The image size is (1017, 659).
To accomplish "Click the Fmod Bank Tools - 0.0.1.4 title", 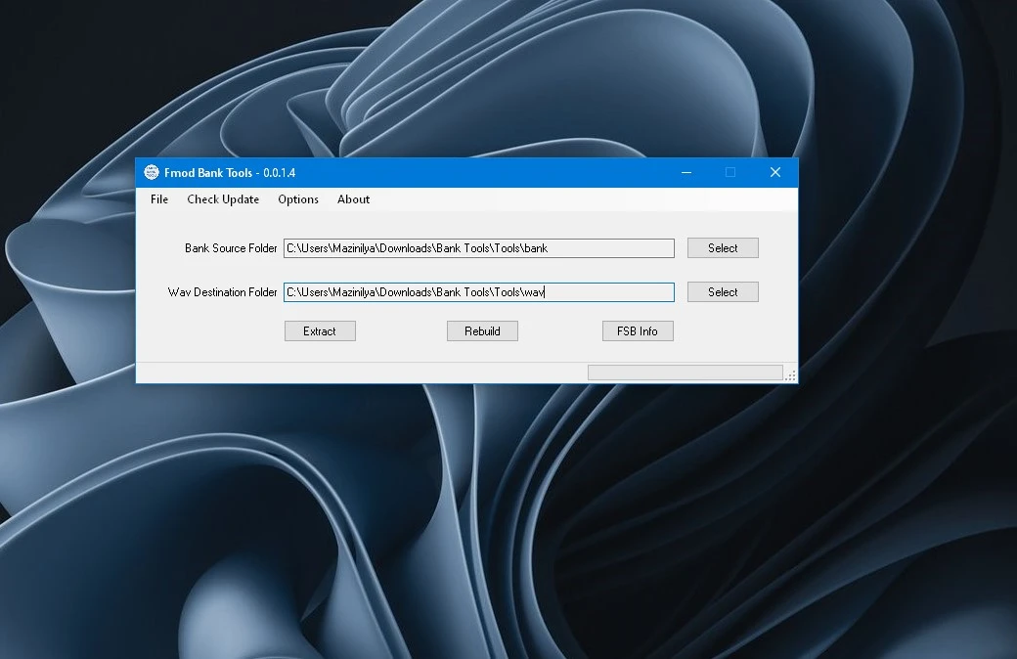I will coord(230,172).
